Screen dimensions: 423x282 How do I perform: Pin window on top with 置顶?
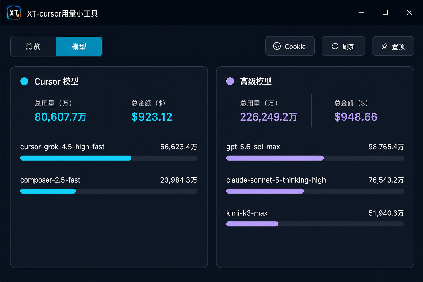click(393, 46)
